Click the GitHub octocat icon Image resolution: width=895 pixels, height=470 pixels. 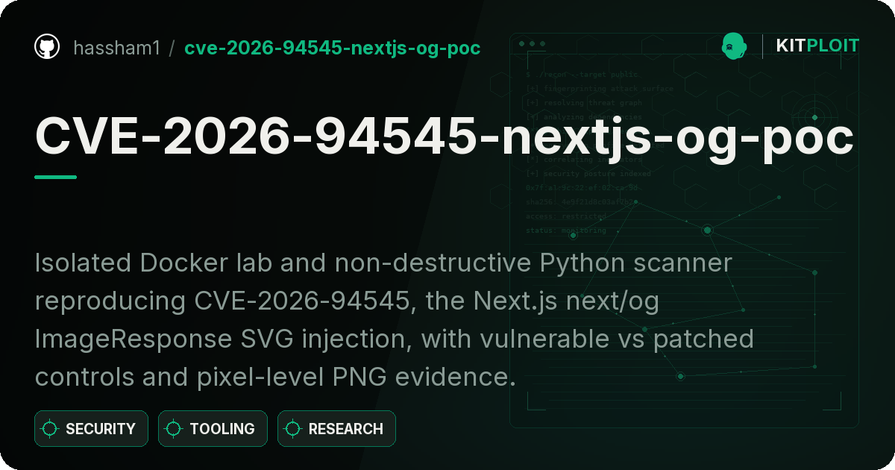click(x=47, y=47)
